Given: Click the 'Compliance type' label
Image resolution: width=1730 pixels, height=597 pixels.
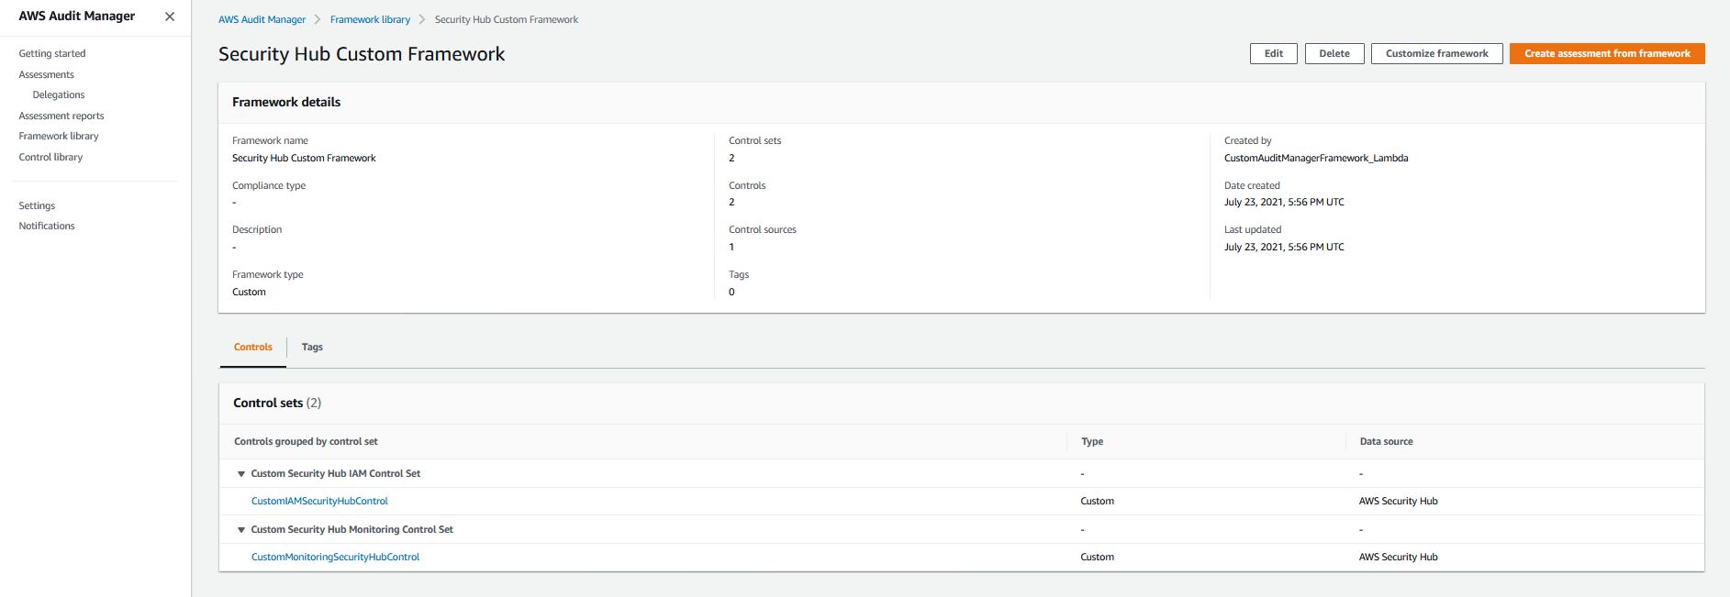Looking at the screenshot, I should pos(269,185).
